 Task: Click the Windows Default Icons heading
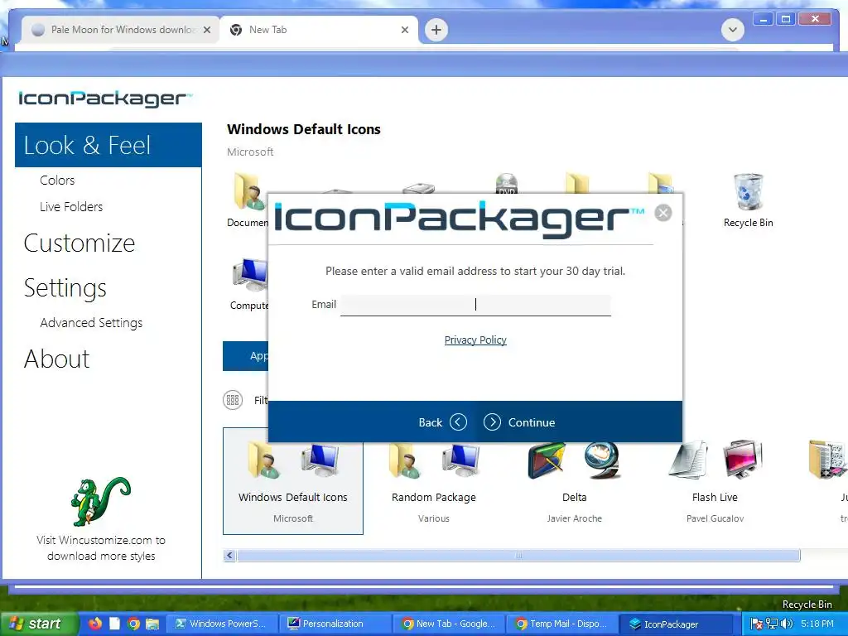point(304,129)
